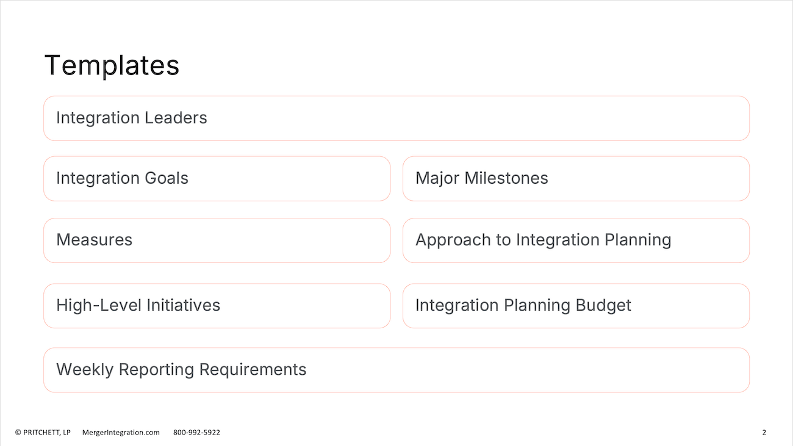Click the 'High-Level Initiatives' label text
Image resolution: width=793 pixels, height=446 pixels.
pos(138,305)
